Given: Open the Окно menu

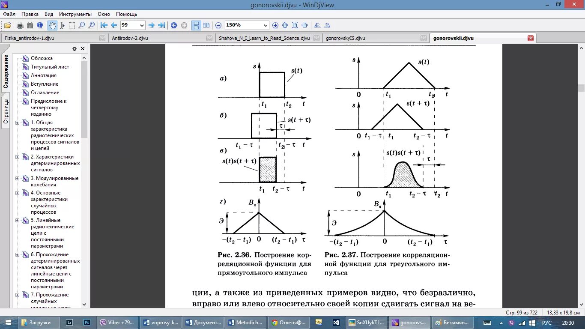Looking at the screenshot, I should pos(104,14).
